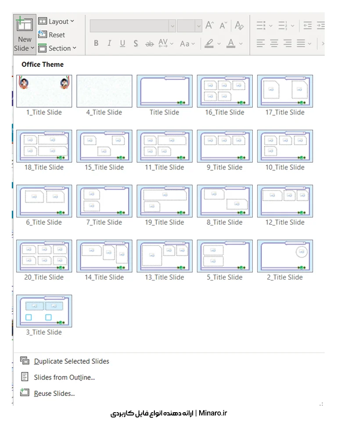Select the 10_Title Slide layout
This screenshot has width=337, height=422.
(285, 150)
